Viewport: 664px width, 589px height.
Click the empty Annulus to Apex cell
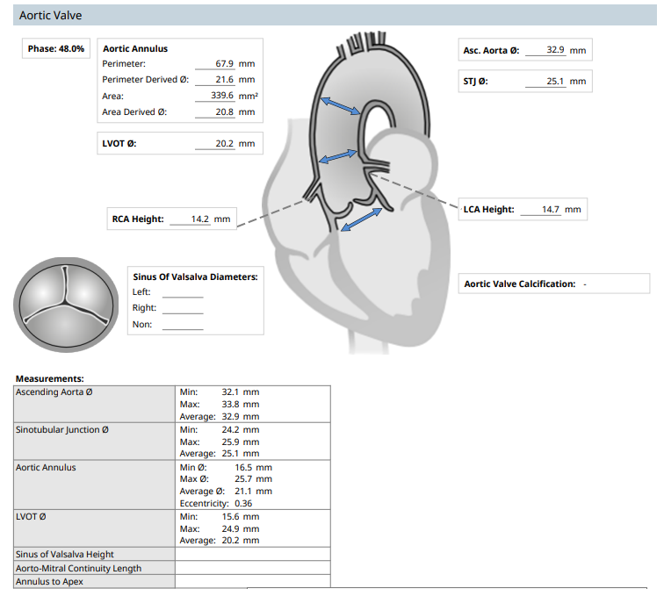click(253, 582)
